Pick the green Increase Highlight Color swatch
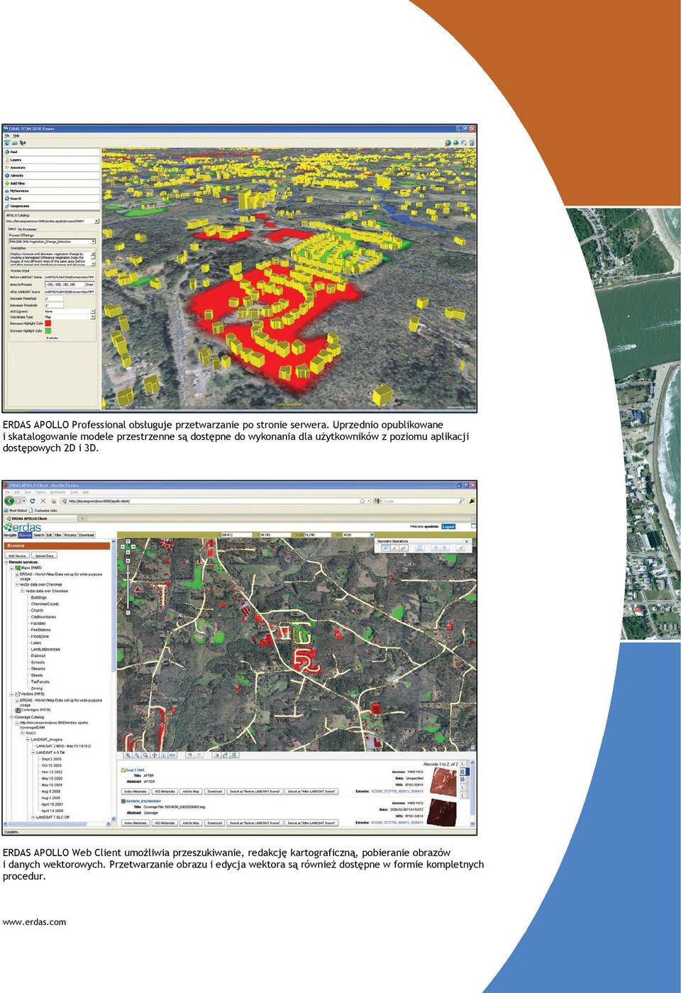Viewport: 681px width, 993px height. click(48, 331)
